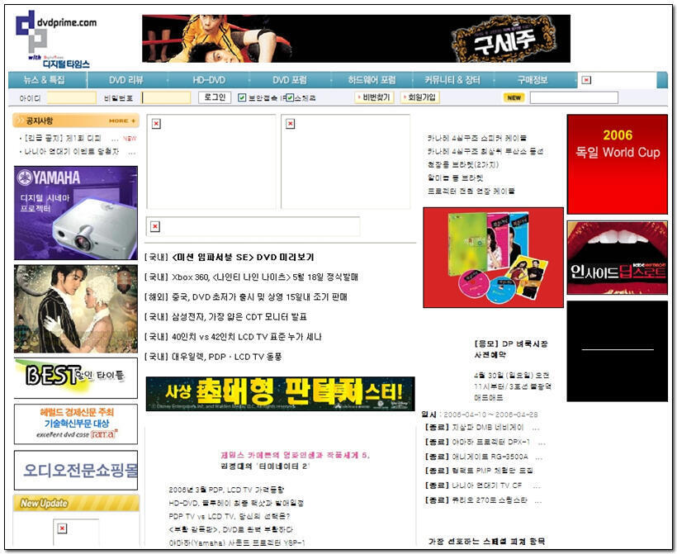This screenshot has width=677, height=554.
Task: Open the 천장용 브라켓(2가지) link
Action: point(463,164)
